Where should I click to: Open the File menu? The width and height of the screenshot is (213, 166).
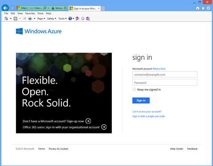click(6, 13)
